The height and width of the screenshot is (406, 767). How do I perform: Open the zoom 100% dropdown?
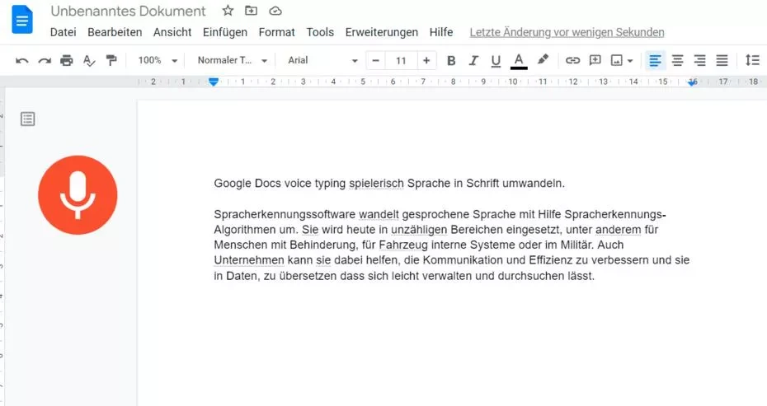[158, 61]
